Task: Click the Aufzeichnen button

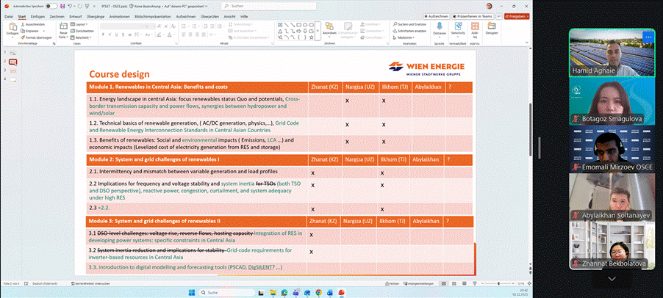Action: [x=437, y=15]
